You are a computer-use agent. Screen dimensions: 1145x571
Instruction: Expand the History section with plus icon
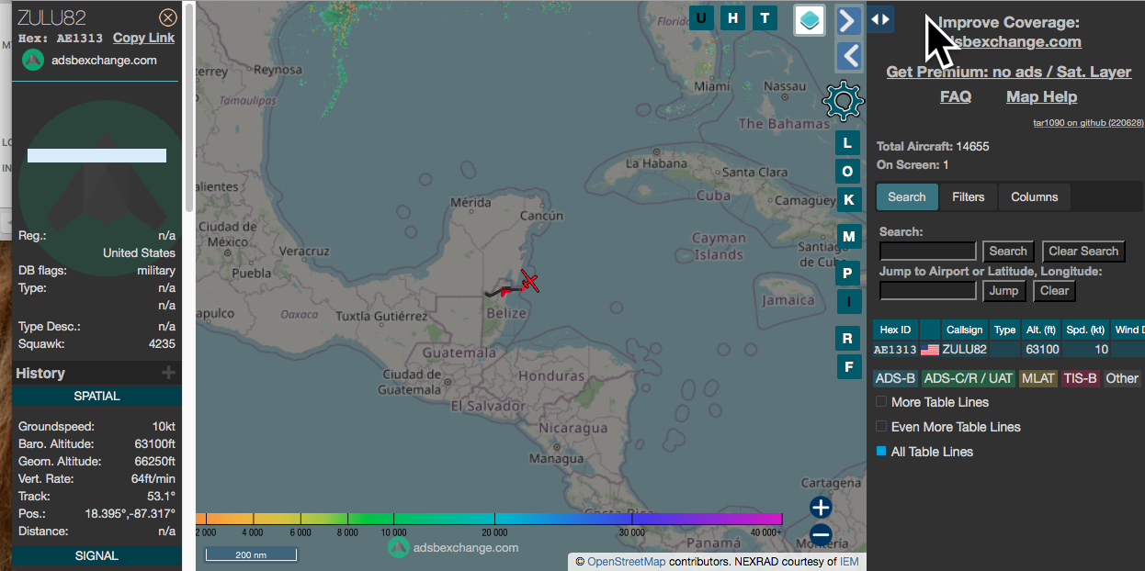click(168, 373)
